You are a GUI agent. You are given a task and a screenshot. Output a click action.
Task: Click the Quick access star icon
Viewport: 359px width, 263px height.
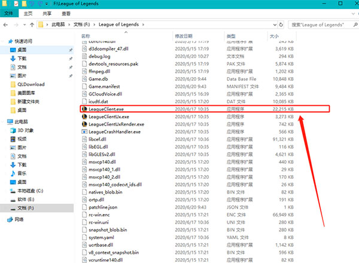10,41
